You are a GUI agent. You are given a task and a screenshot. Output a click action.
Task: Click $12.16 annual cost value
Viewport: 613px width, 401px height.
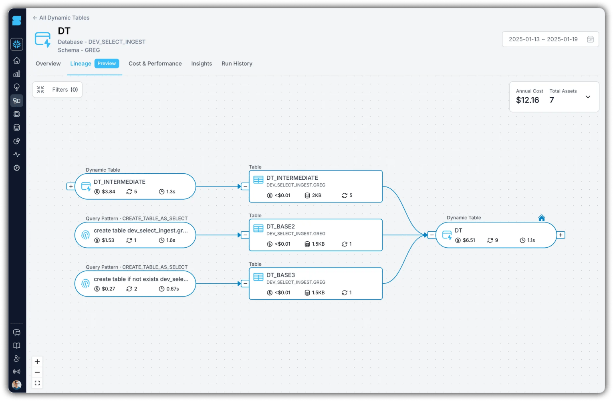pyautogui.click(x=527, y=100)
